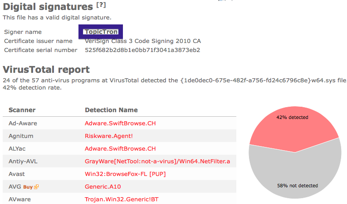The image size is (347, 204).
Task: Click the external link icon beside AVG Buy
Action: 36,187
